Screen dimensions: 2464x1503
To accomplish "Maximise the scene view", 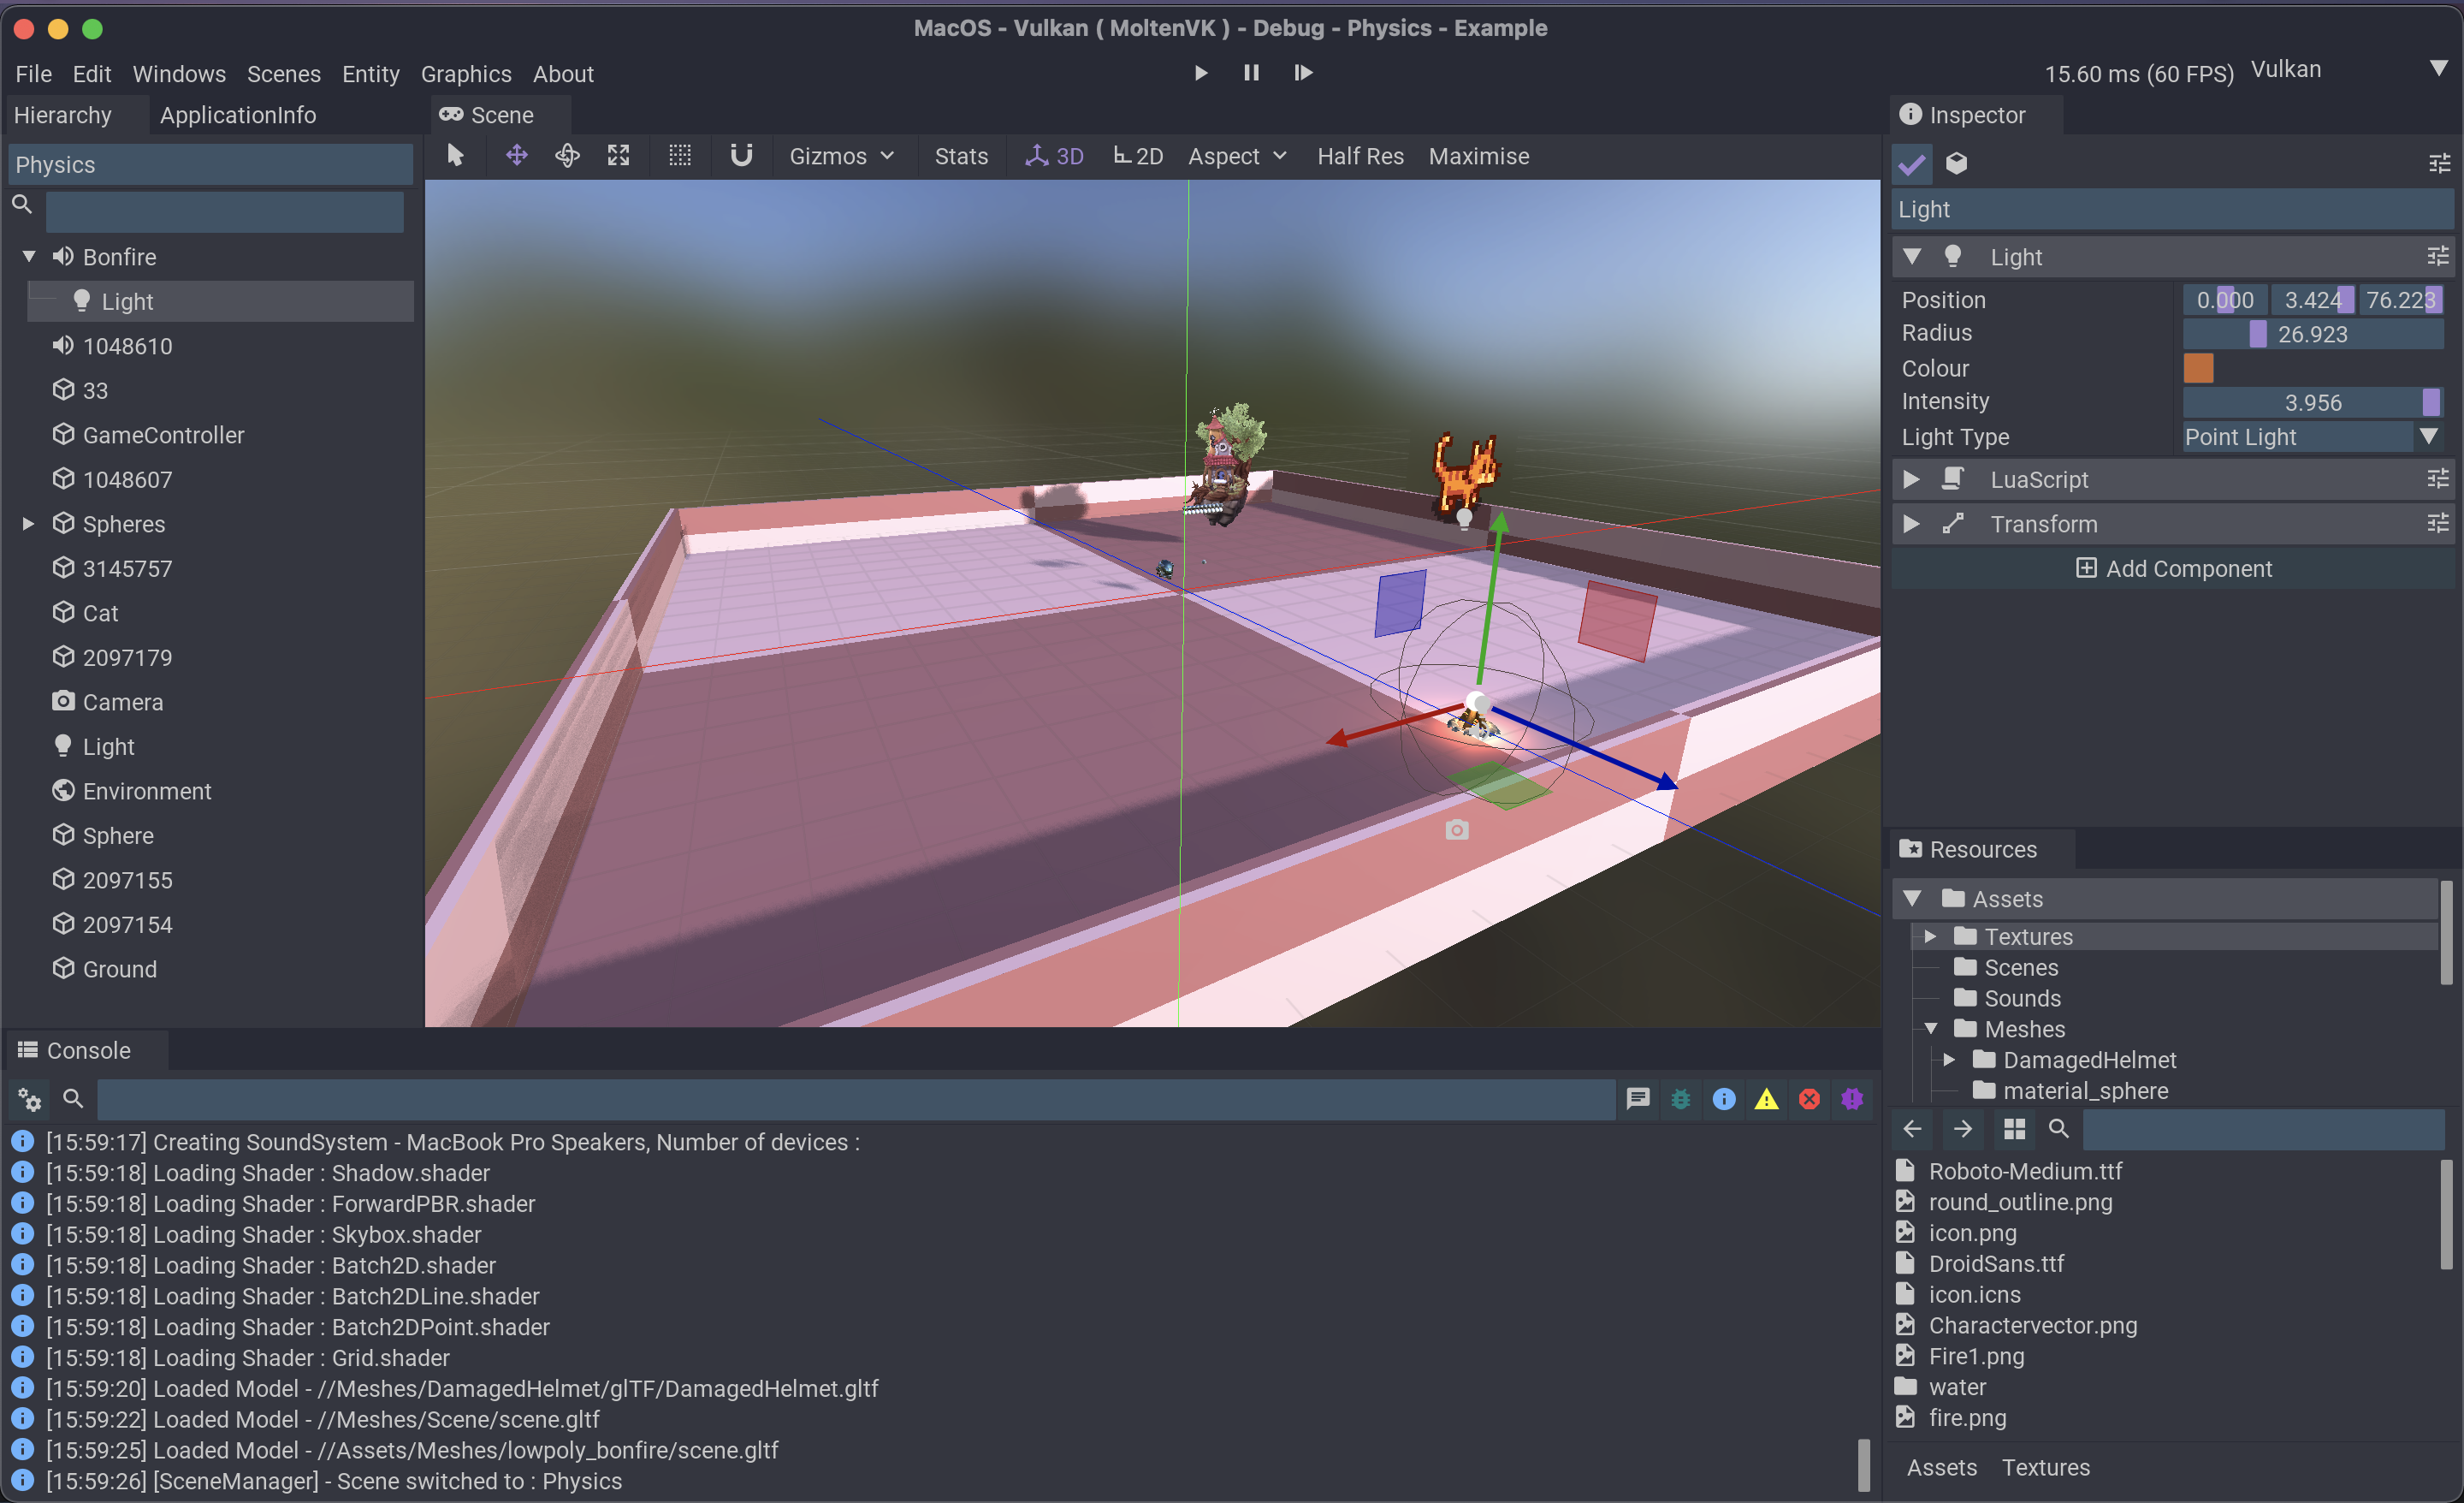I will coord(1478,156).
